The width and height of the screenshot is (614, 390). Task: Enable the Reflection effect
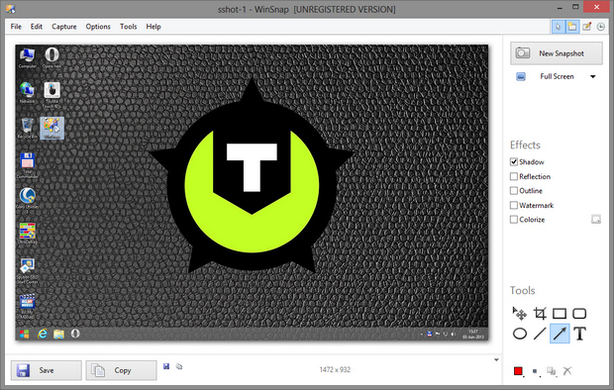(x=514, y=176)
